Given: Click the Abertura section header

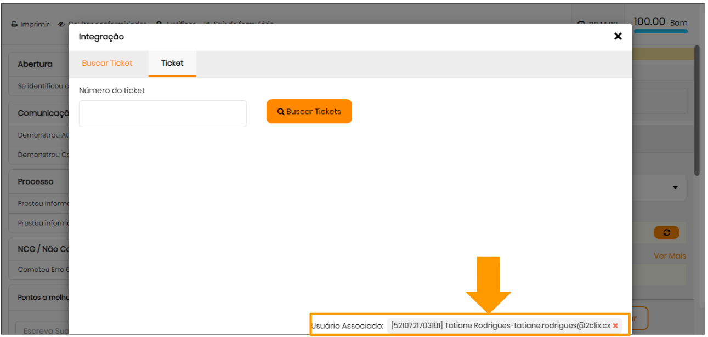Looking at the screenshot, I should [35, 64].
